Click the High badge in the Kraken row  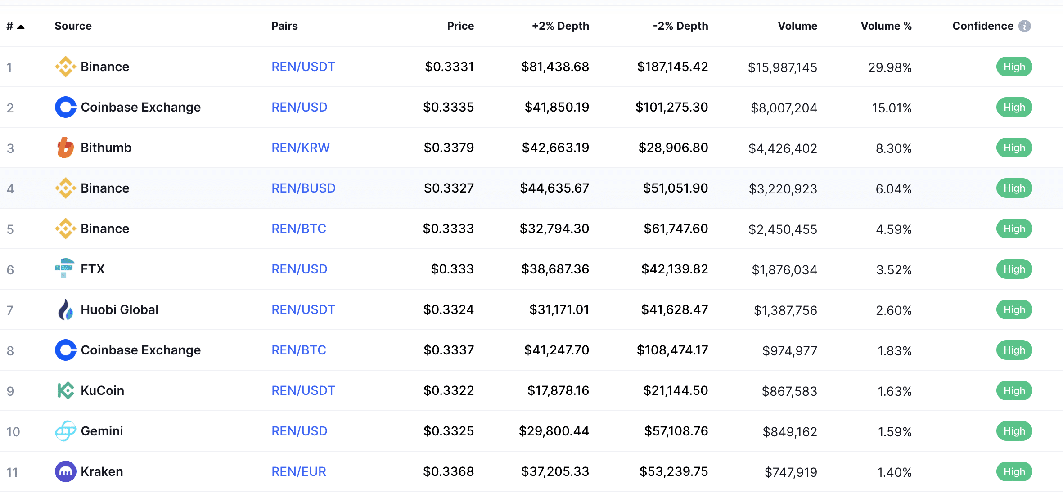click(x=1014, y=471)
